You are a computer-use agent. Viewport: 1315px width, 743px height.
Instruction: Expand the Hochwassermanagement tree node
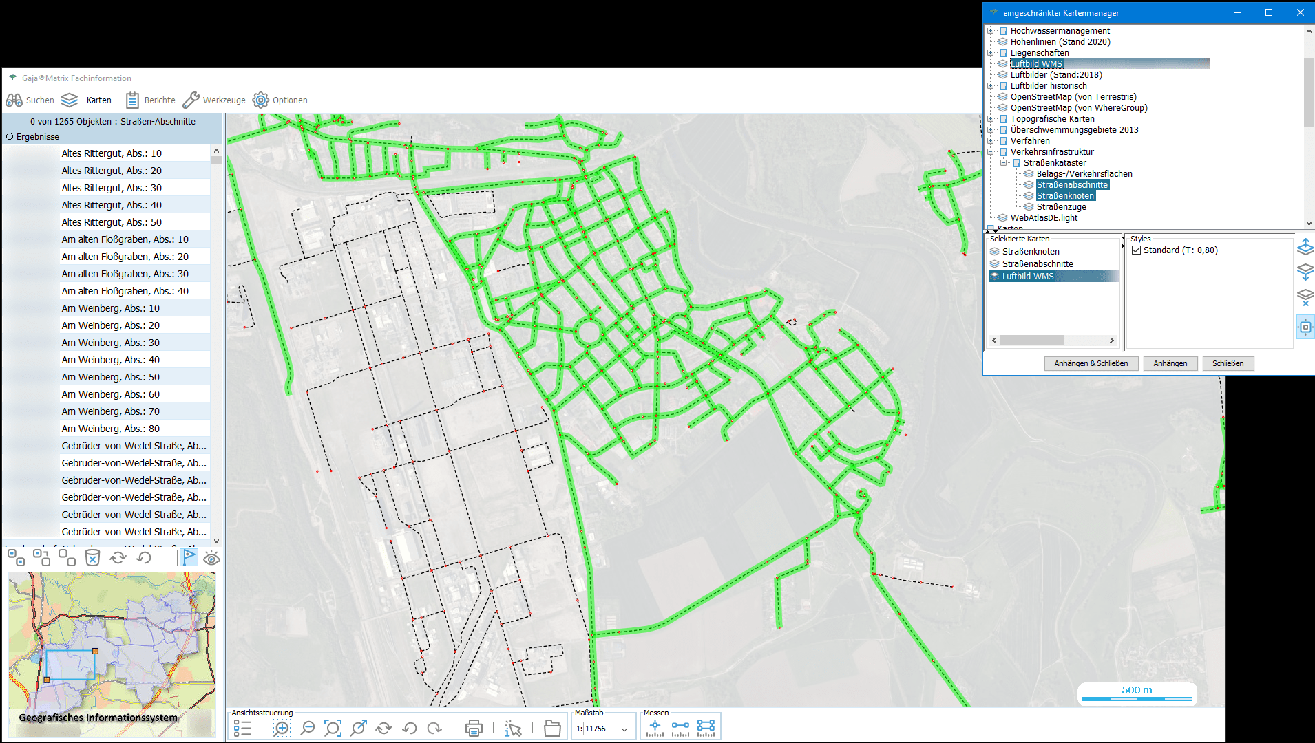(991, 31)
